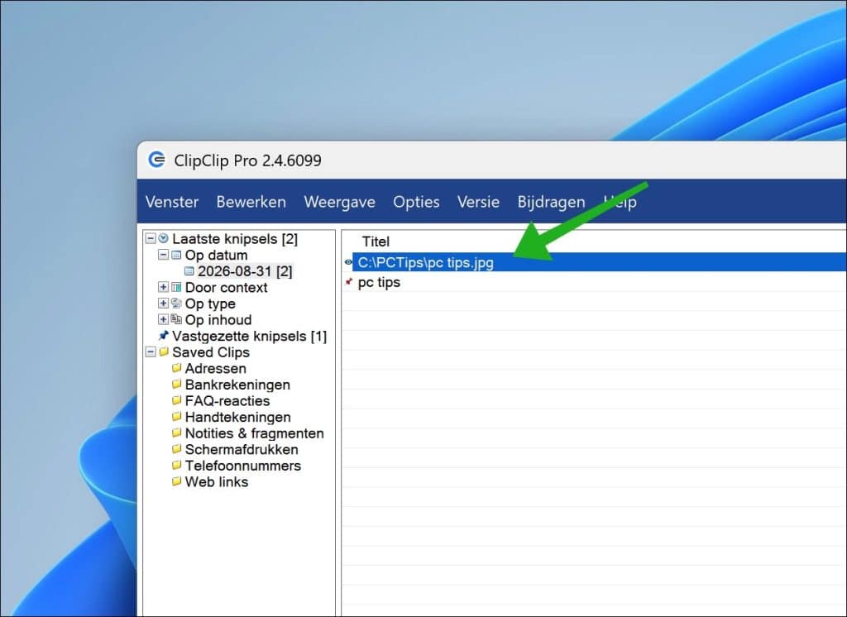Click the Door context icon

click(x=176, y=287)
